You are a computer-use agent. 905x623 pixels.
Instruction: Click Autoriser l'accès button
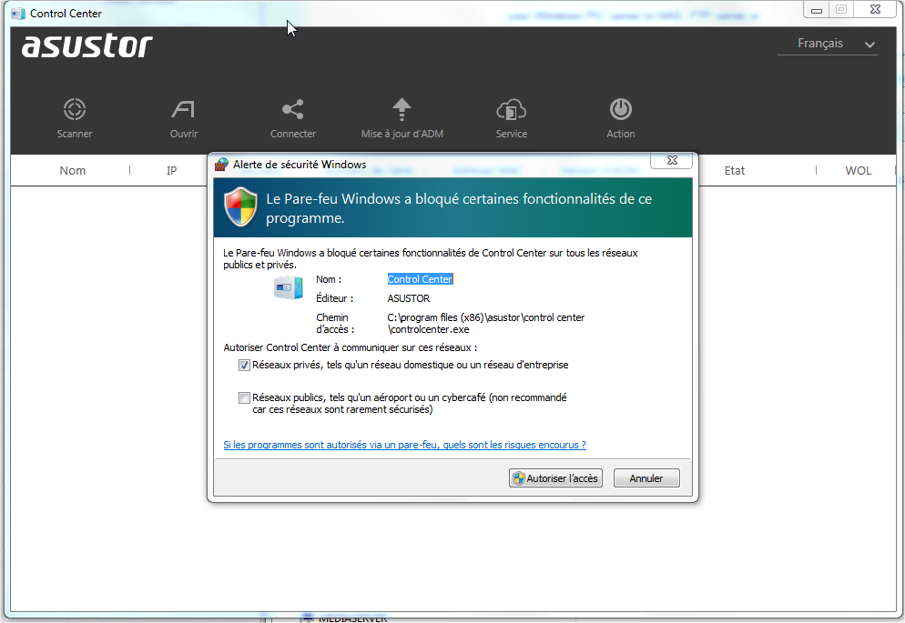(x=555, y=477)
